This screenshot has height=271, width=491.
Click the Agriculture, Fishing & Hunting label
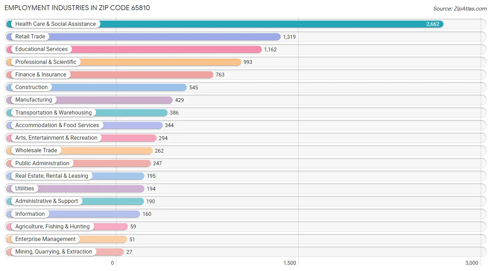(52, 227)
